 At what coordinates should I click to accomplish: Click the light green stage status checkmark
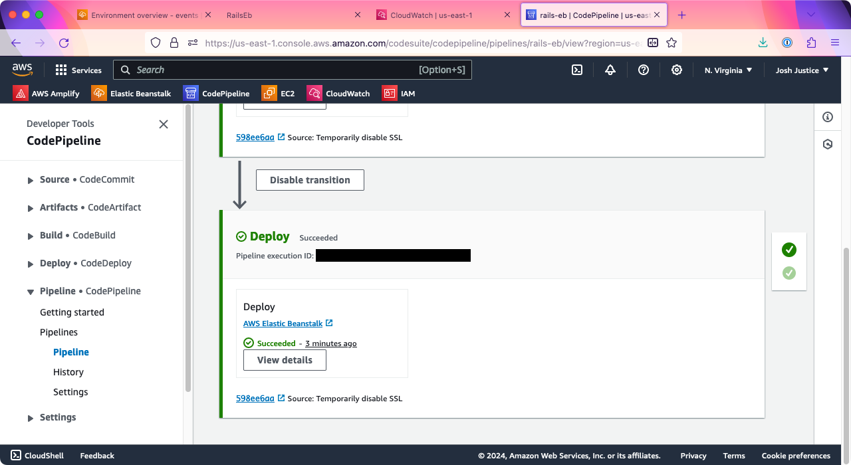pyautogui.click(x=789, y=273)
